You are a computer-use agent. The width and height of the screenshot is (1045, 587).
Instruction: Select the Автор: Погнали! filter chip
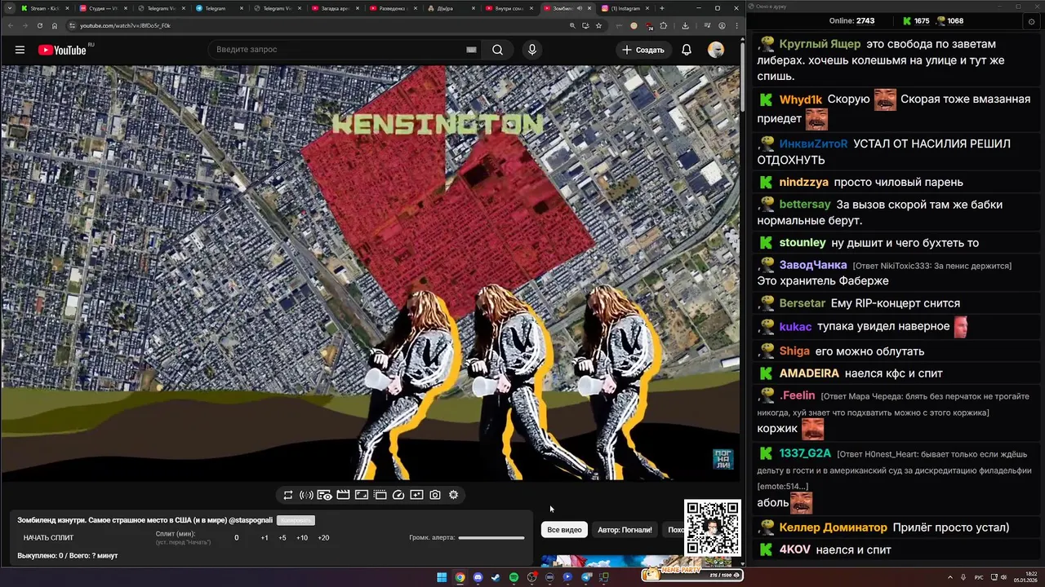(x=625, y=530)
